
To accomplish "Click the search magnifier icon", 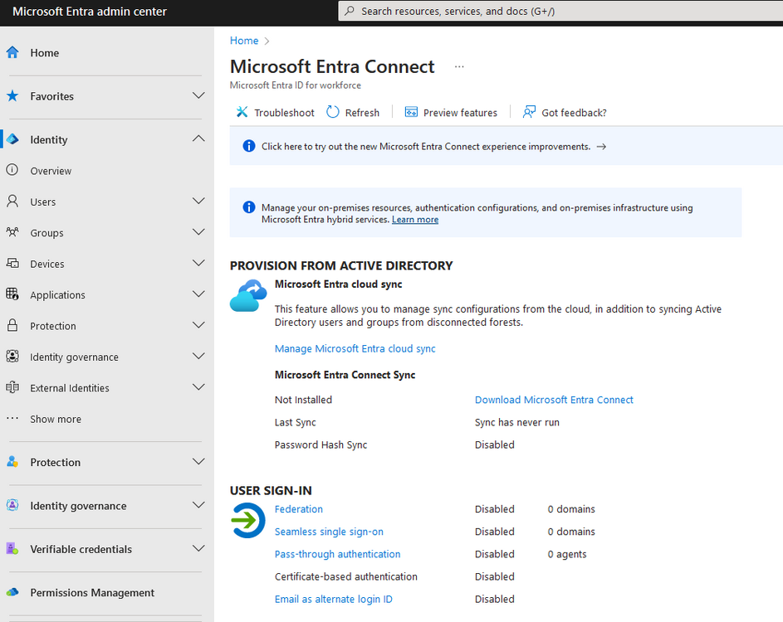I will point(350,11).
